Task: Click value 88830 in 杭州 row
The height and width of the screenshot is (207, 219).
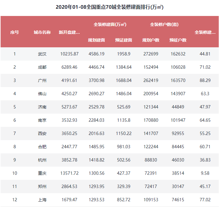Action: (151, 160)
